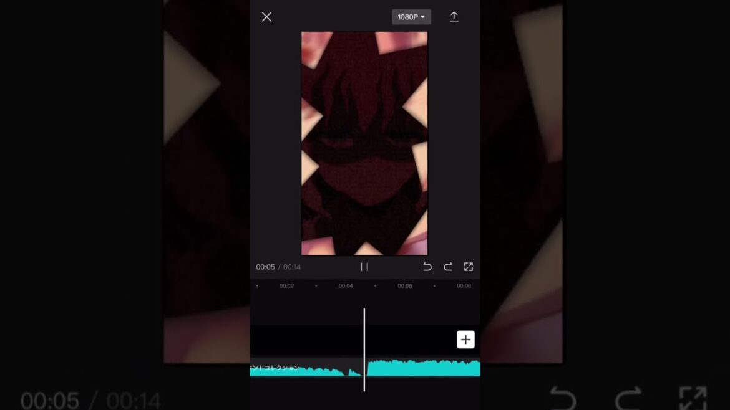This screenshot has height=410, width=730.
Task: Enter fullscreen preview mode
Action: pos(469,267)
